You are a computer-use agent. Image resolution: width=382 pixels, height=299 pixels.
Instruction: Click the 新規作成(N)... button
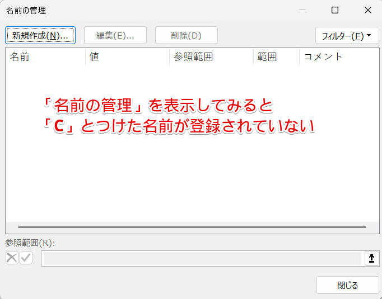pos(40,36)
